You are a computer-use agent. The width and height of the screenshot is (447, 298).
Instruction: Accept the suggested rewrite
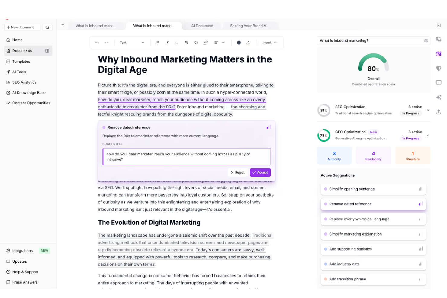260,173
